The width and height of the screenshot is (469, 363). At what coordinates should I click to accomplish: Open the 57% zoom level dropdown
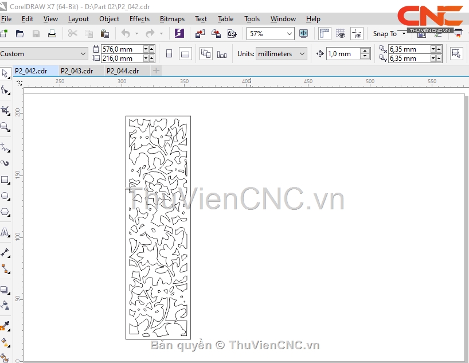point(289,33)
